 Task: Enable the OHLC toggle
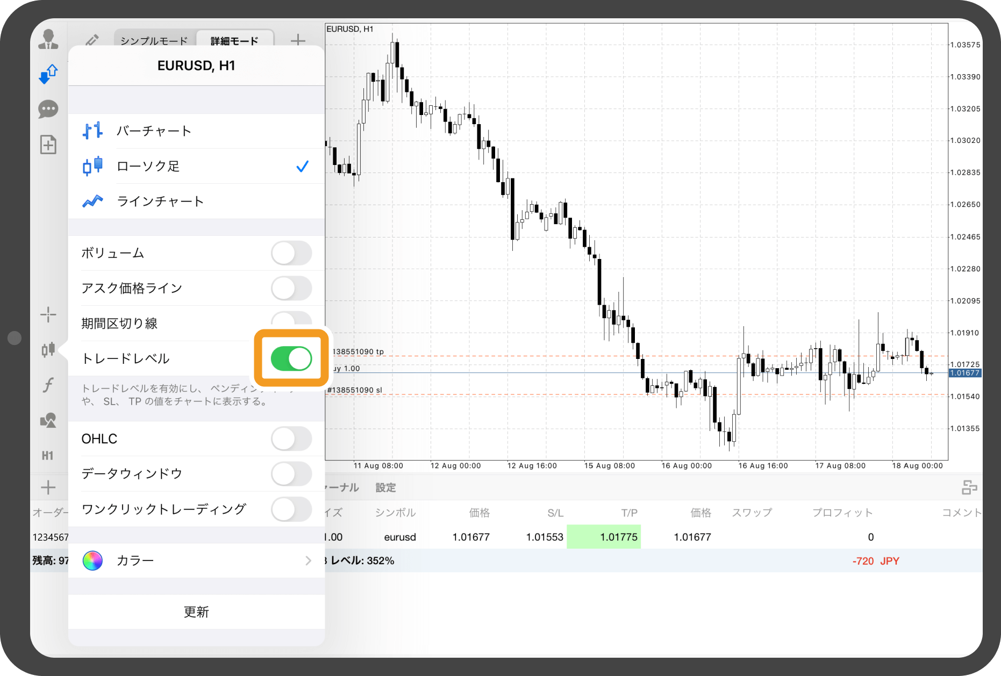[291, 439]
